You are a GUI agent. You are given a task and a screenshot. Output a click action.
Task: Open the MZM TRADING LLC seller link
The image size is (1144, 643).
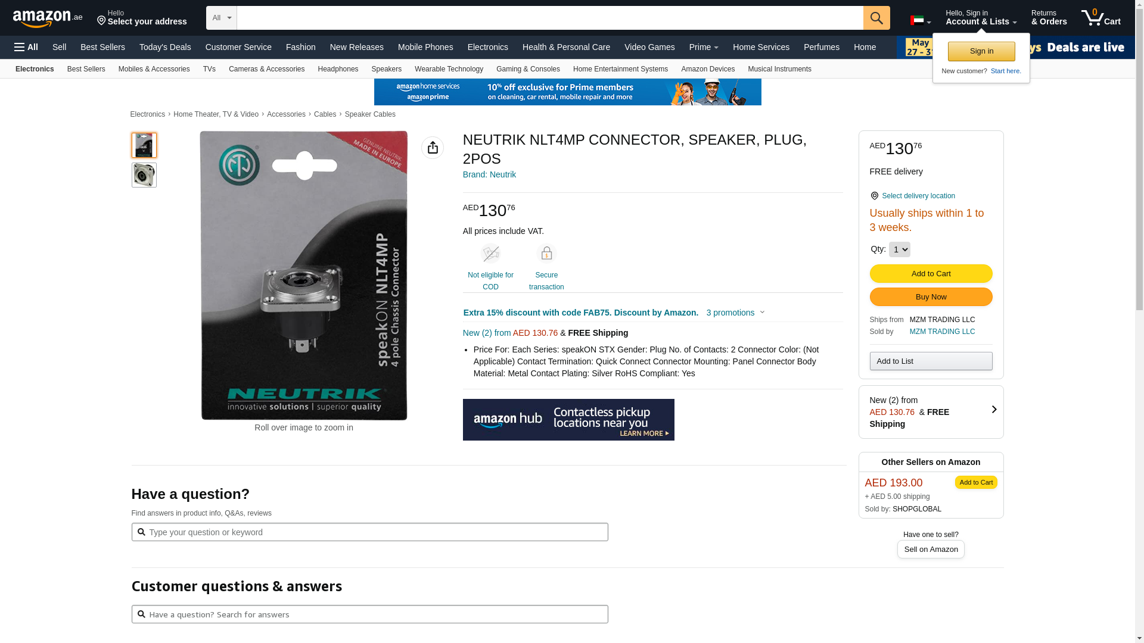(942, 332)
